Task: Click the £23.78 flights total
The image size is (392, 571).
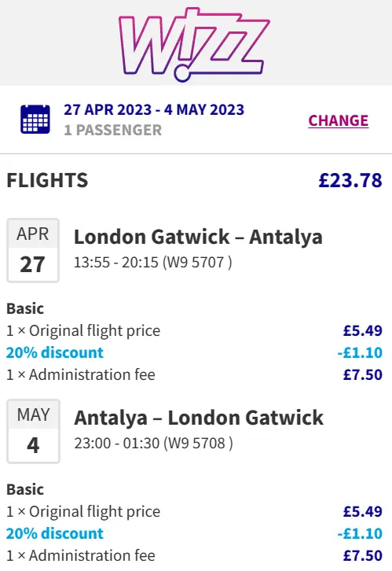Action: (350, 180)
